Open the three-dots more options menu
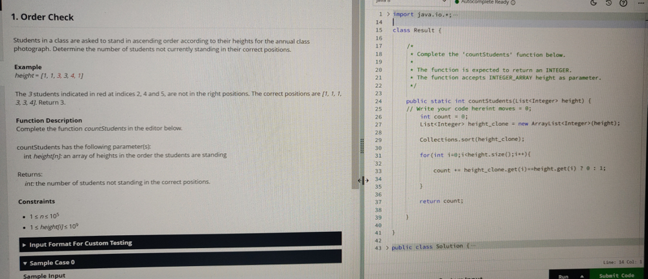 [642, 3]
